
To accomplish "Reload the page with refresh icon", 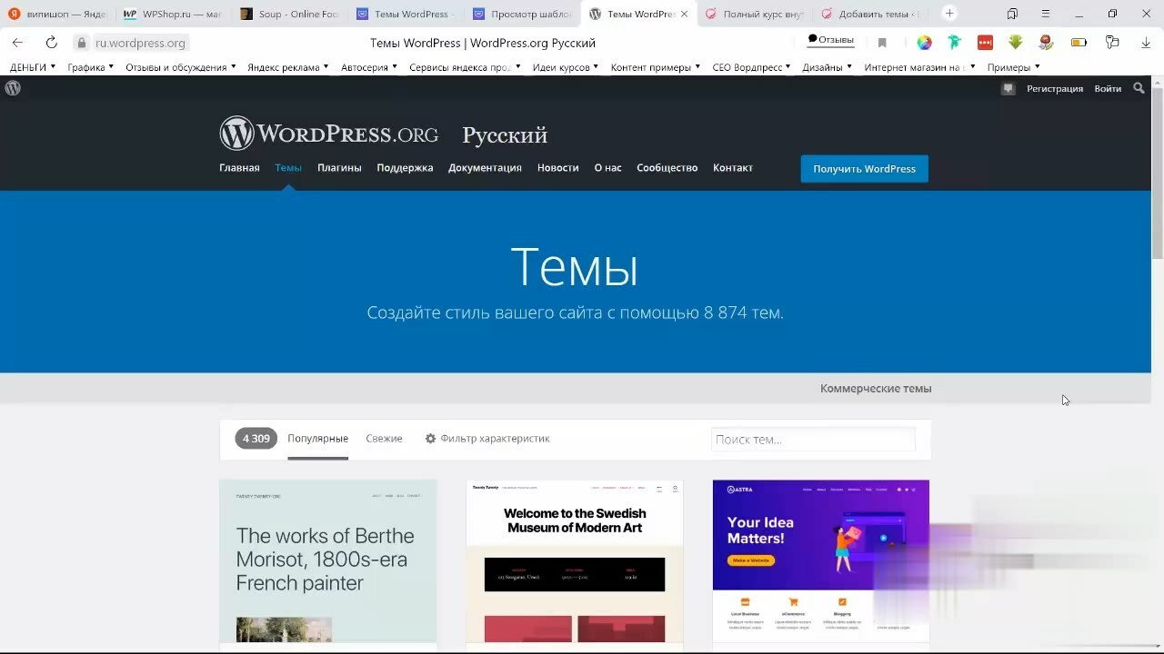I will (x=51, y=43).
